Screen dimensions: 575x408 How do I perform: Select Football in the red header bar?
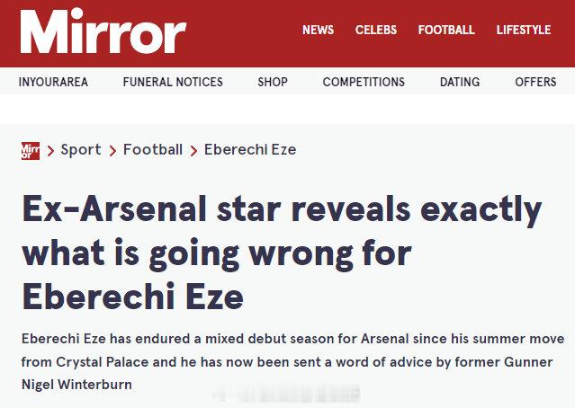[445, 30]
